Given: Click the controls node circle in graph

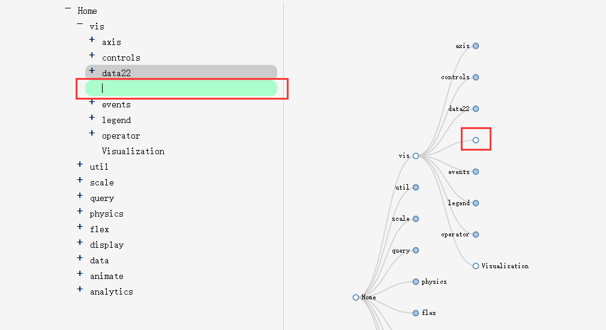Looking at the screenshot, I should (x=476, y=77).
